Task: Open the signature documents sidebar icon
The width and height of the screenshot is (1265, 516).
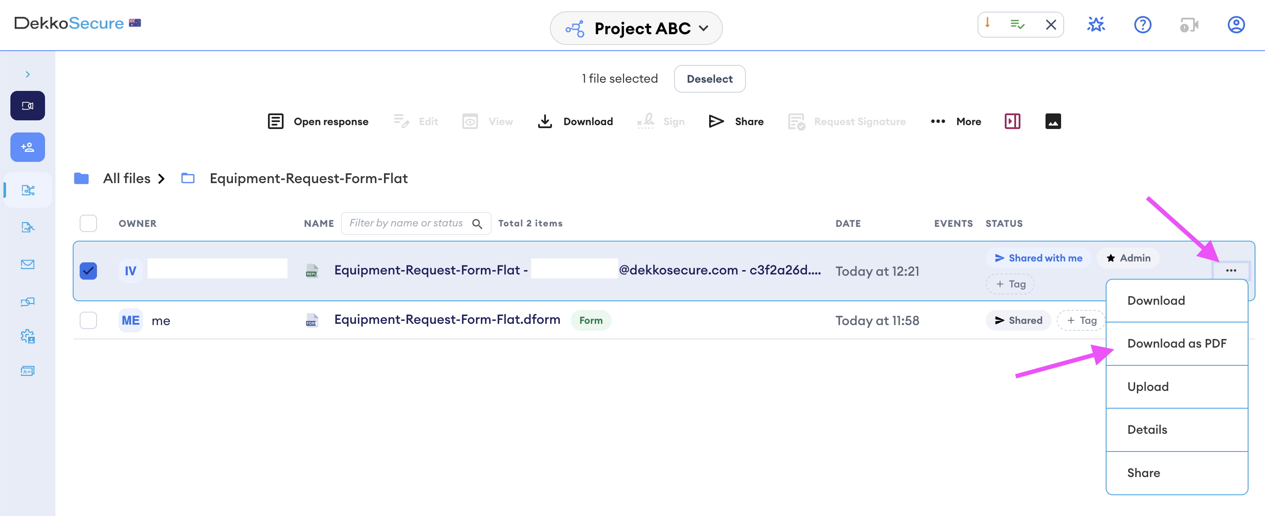Action: (x=28, y=227)
